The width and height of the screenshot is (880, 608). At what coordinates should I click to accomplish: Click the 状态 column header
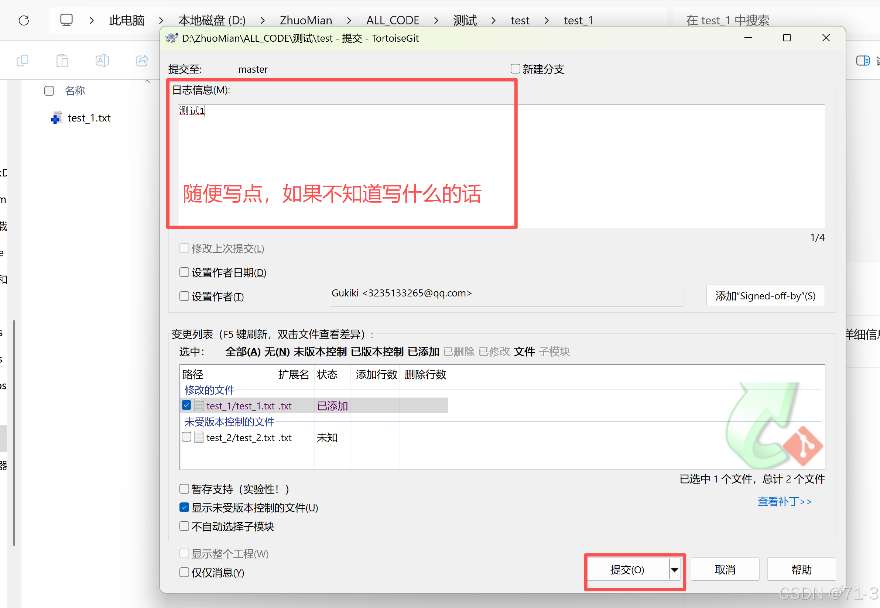[x=327, y=374]
